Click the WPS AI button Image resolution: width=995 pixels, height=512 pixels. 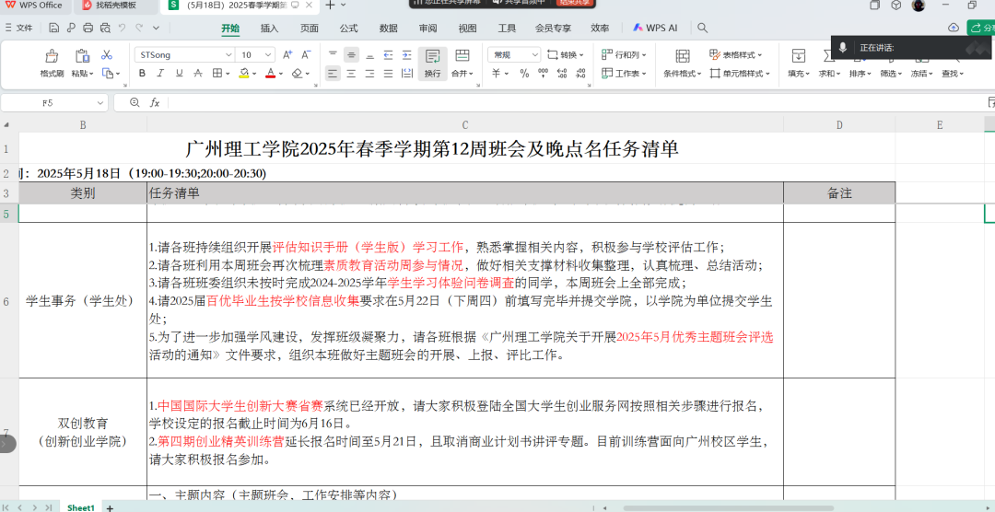tap(655, 29)
